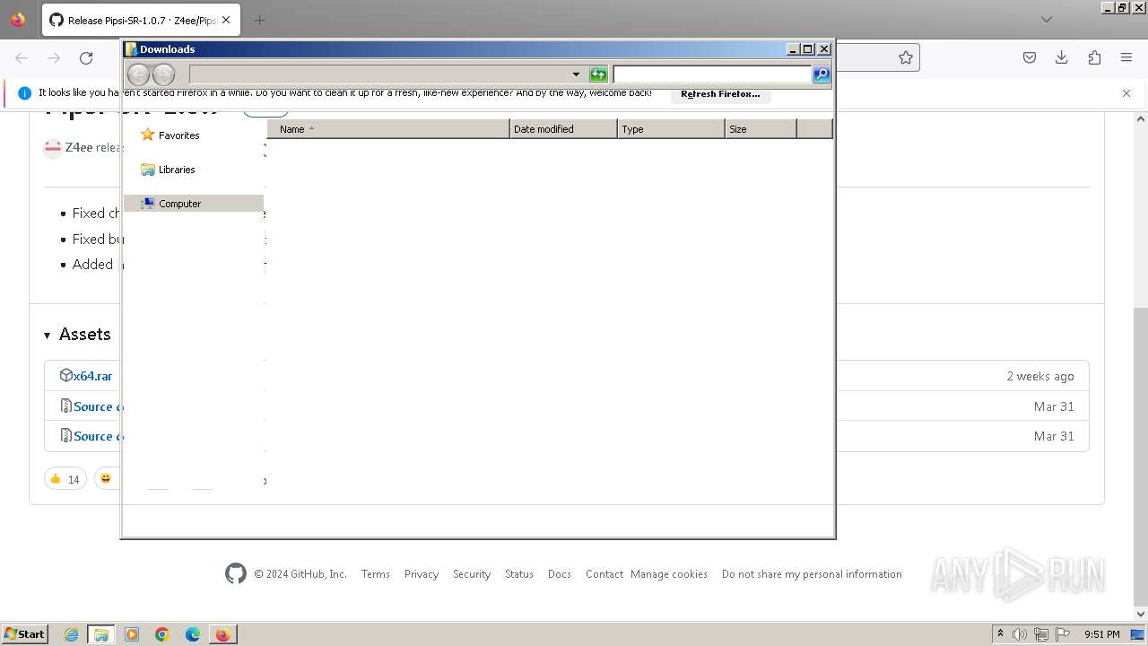Screen dimensions: 1148x646
Task: Click the Downloads window address bar
Action: (x=379, y=74)
